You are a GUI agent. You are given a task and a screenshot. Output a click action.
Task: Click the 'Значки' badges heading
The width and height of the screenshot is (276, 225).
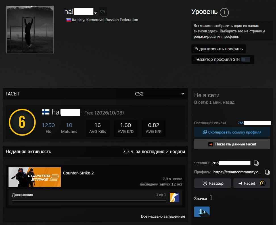[200, 199]
